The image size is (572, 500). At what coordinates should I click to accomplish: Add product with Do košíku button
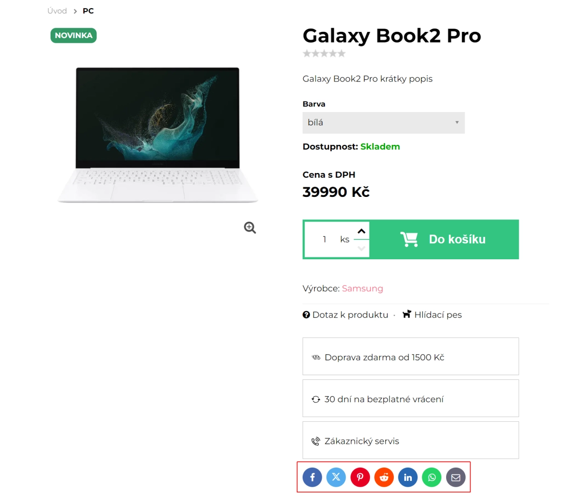click(x=444, y=239)
